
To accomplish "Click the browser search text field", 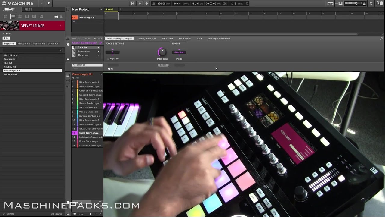I will point(30,50).
